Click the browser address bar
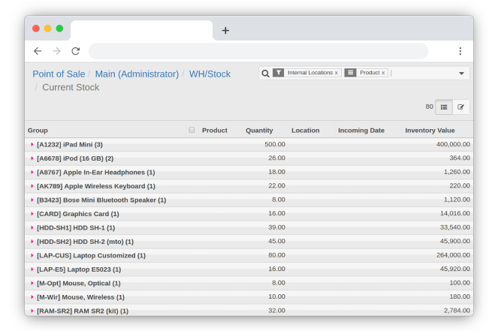This screenshot has height=331, width=498. point(258,51)
